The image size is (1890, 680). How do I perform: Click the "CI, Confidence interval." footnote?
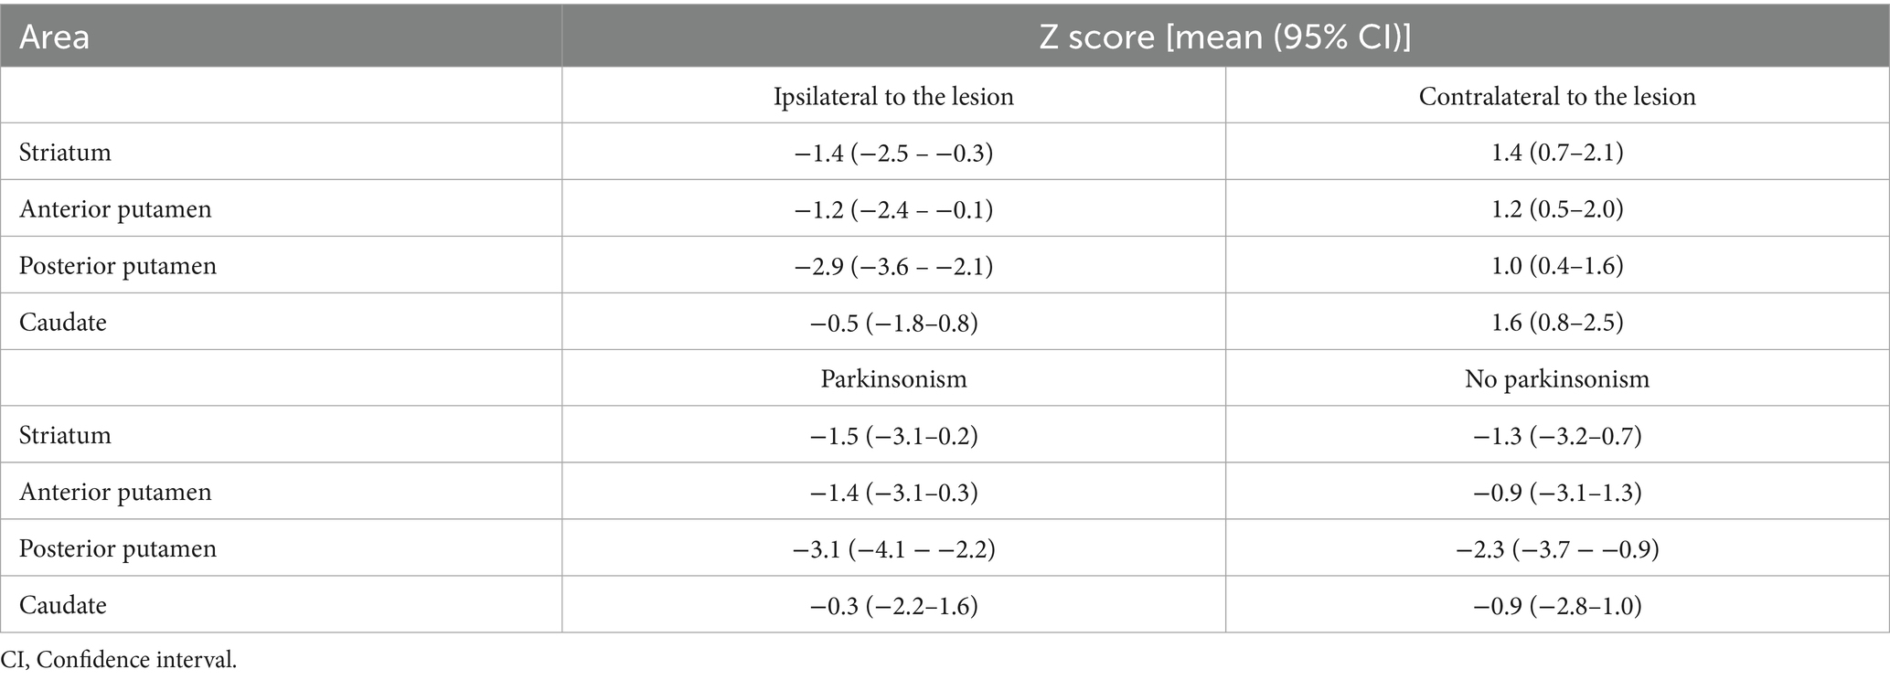click(119, 661)
